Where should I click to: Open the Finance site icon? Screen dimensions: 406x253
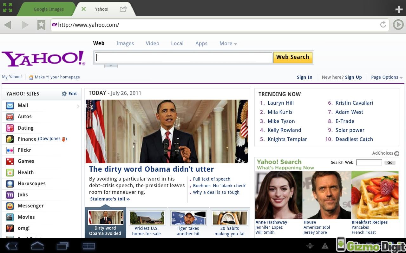(10, 139)
